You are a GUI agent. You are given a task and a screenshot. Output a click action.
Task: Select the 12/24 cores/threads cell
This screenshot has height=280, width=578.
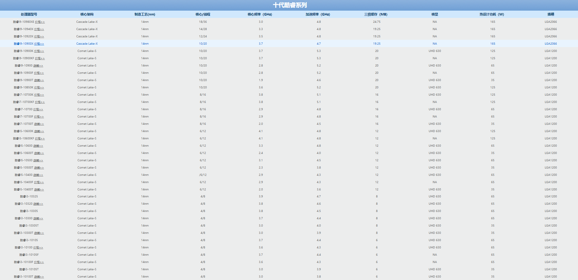tap(203, 36)
